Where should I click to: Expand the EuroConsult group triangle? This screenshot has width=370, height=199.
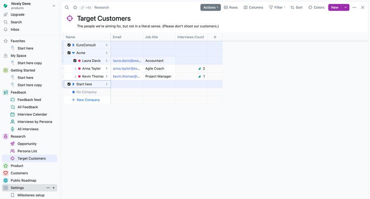click(x=74, y=45)
